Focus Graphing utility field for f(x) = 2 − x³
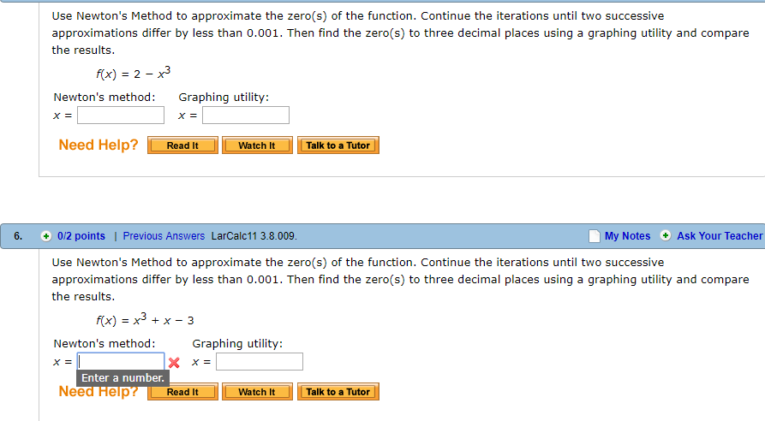 pos(245,115)
